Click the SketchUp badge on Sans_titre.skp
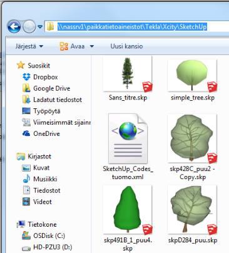Viewport: 229px width, 253px height. 148,87
